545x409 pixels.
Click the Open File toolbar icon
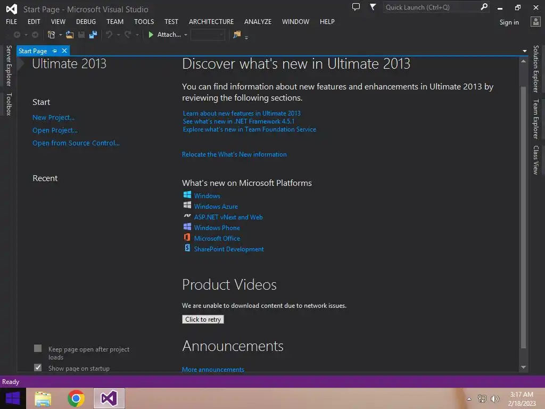[x=70, y=35]
